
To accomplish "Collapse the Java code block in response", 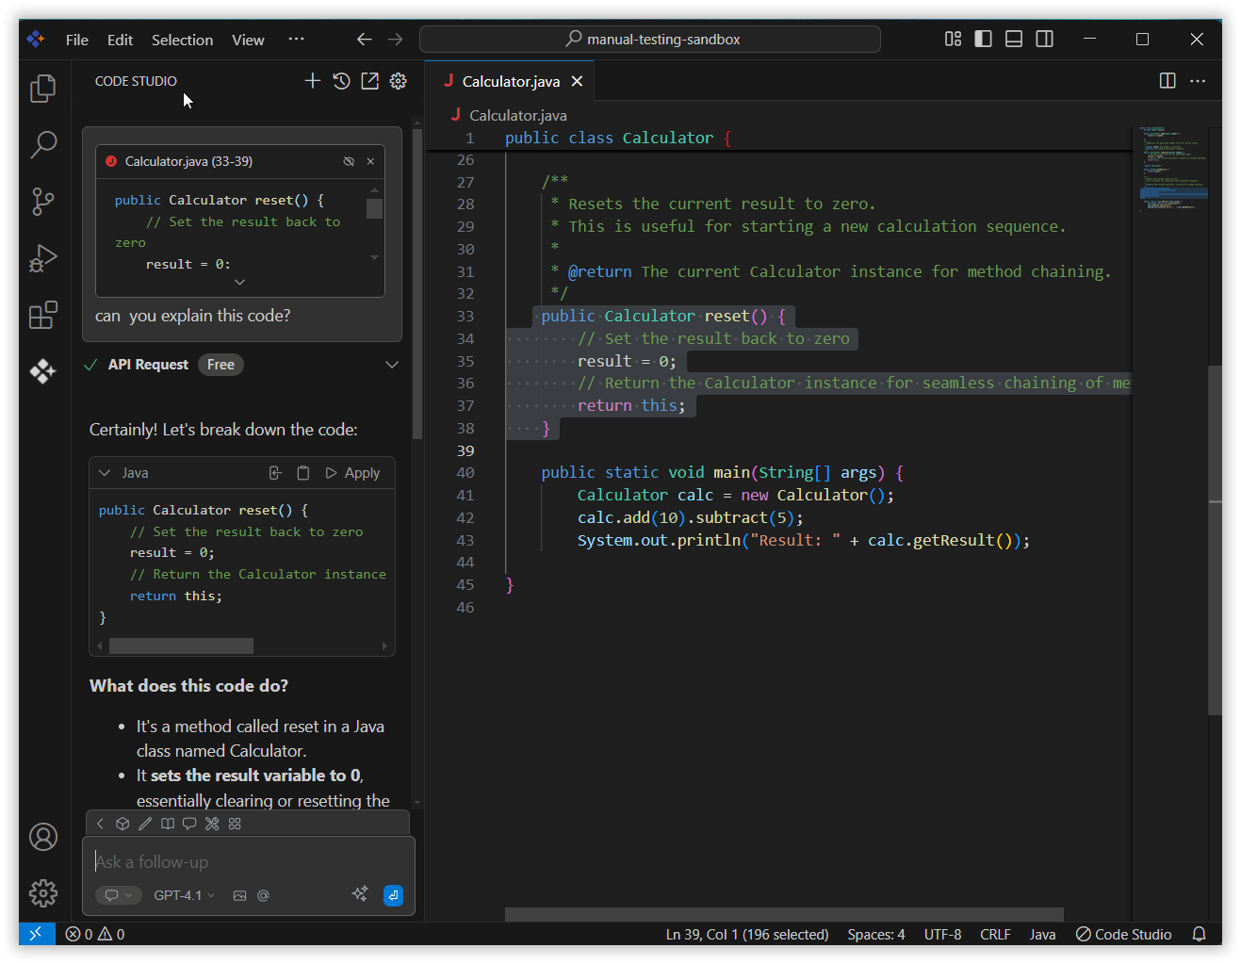I will [105, 473].
